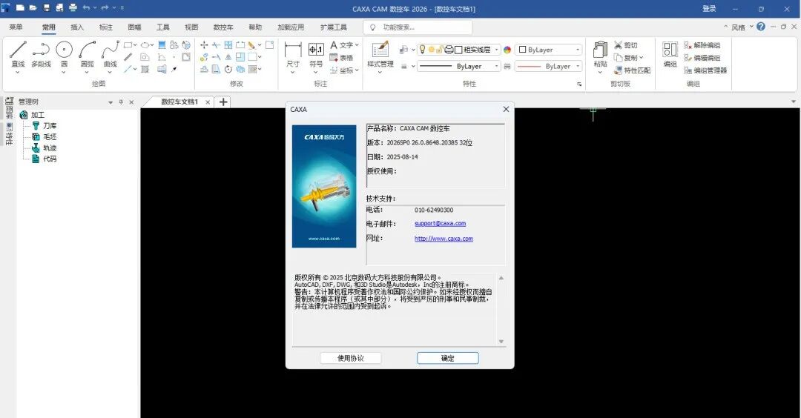Click 登录 in the title bar
This screenshot has width=801, height=418.
point(709,9)
